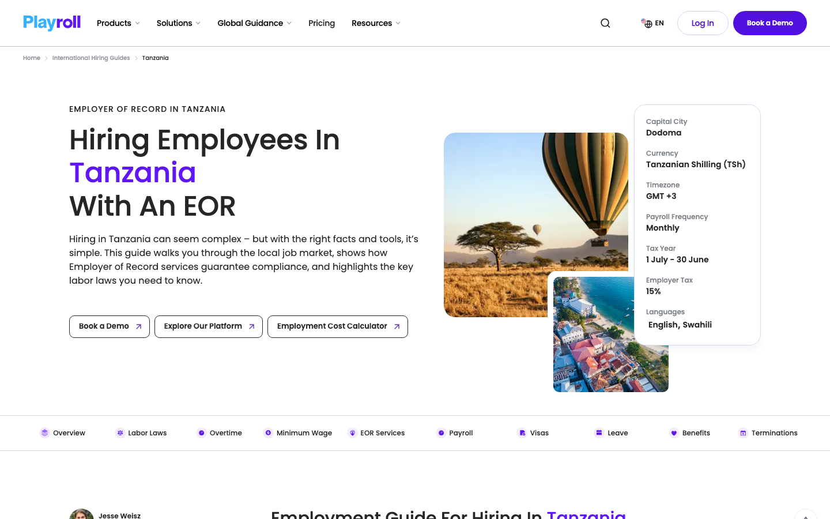Click the Labor Laws scales icon
830x519 pixels.
click(x=120, y=433)
